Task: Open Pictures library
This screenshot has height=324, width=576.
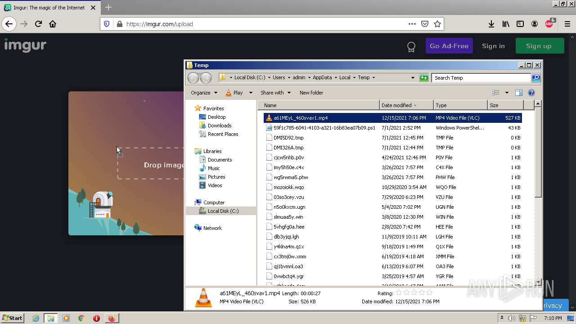Action: click(x=216, y=177)
